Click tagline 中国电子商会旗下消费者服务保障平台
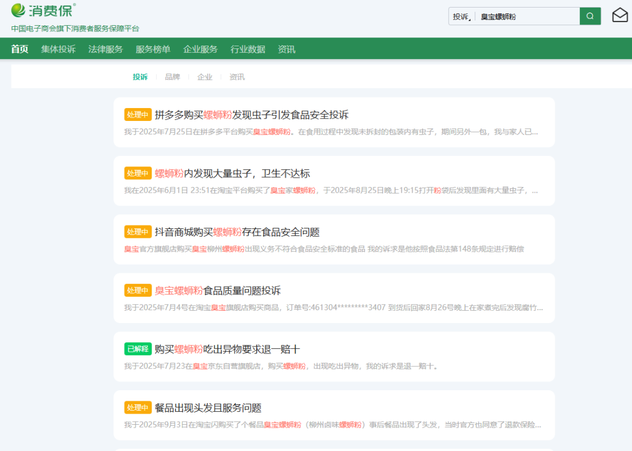 click(75, 29)
